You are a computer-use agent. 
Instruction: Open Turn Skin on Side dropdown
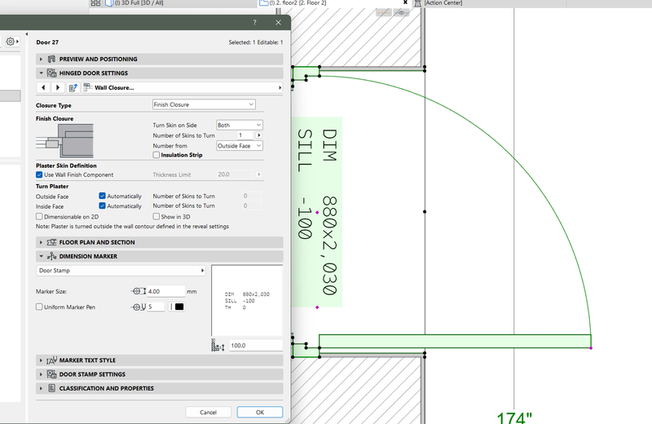point(240,126)
